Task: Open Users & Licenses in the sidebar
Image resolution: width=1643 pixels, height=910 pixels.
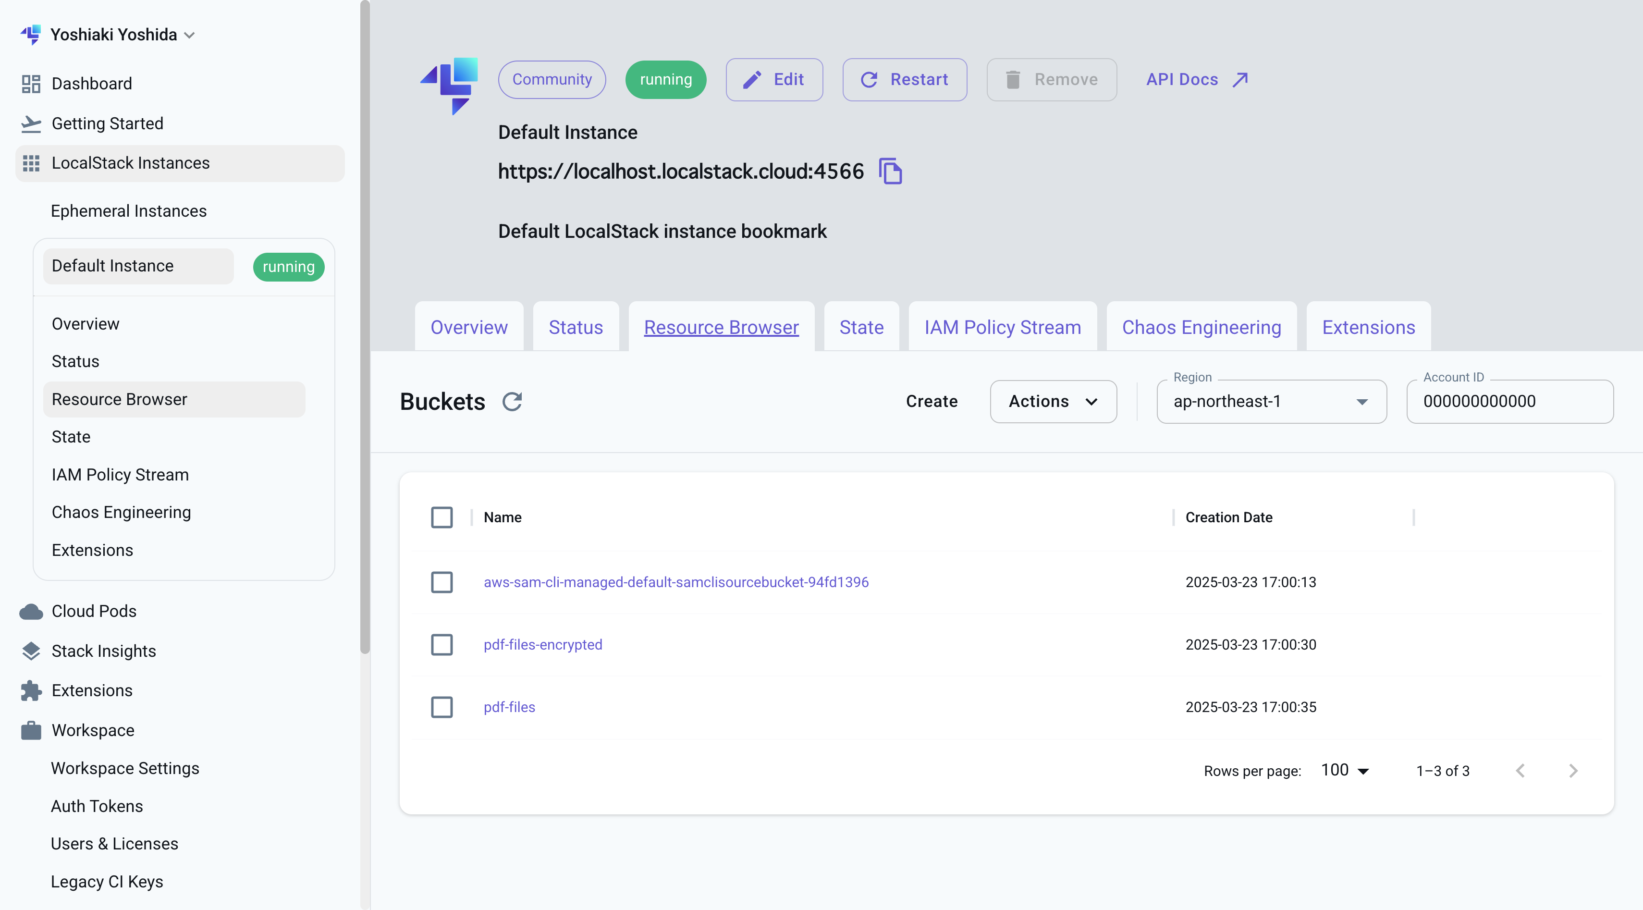Action: 114,844
